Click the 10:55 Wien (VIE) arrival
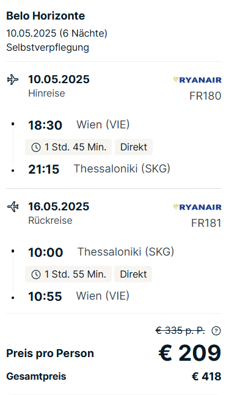The image size is (229, 395). point(79,296)
